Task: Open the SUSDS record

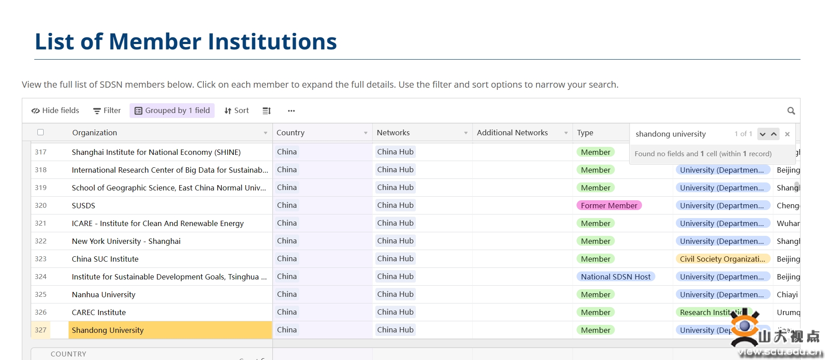Action: pyautogui.click(x=83, y=206)
